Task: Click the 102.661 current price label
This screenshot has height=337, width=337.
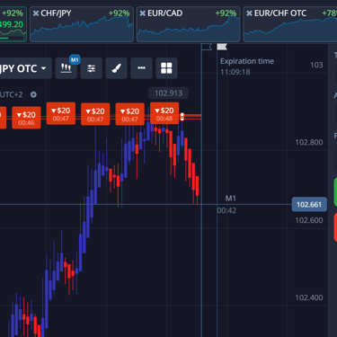Action: pyautogui.click(x=309, y=205)
